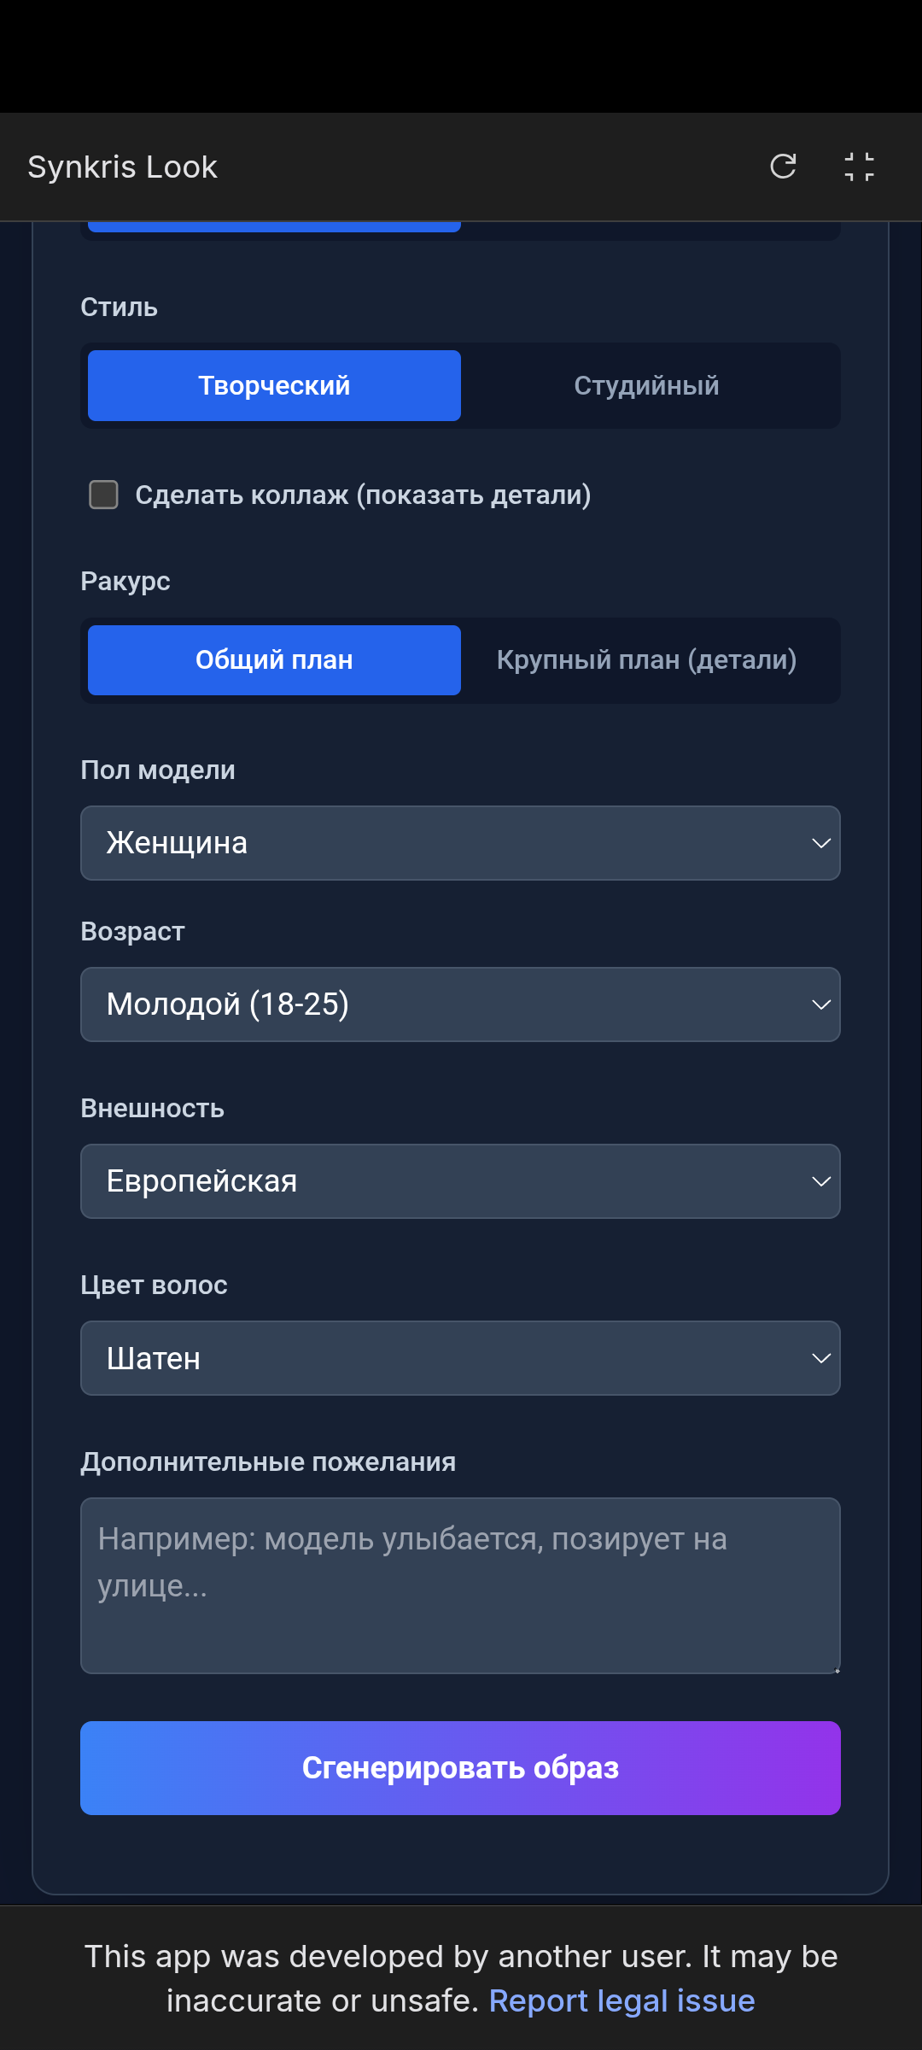Open the "Report legal issue" link
This screenshot has width=922, height=2050.
tap(621, 2000)
